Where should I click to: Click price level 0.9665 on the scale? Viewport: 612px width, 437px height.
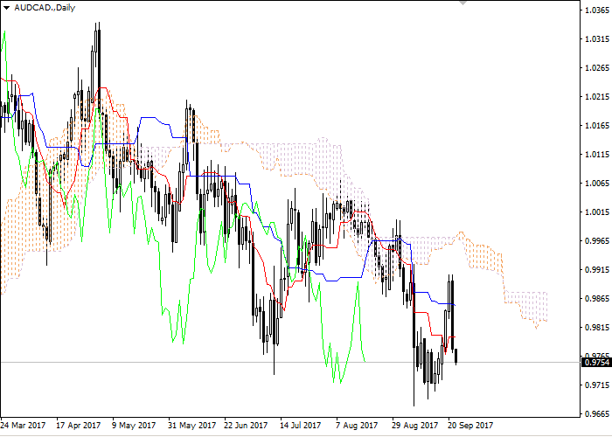point(597,414)
